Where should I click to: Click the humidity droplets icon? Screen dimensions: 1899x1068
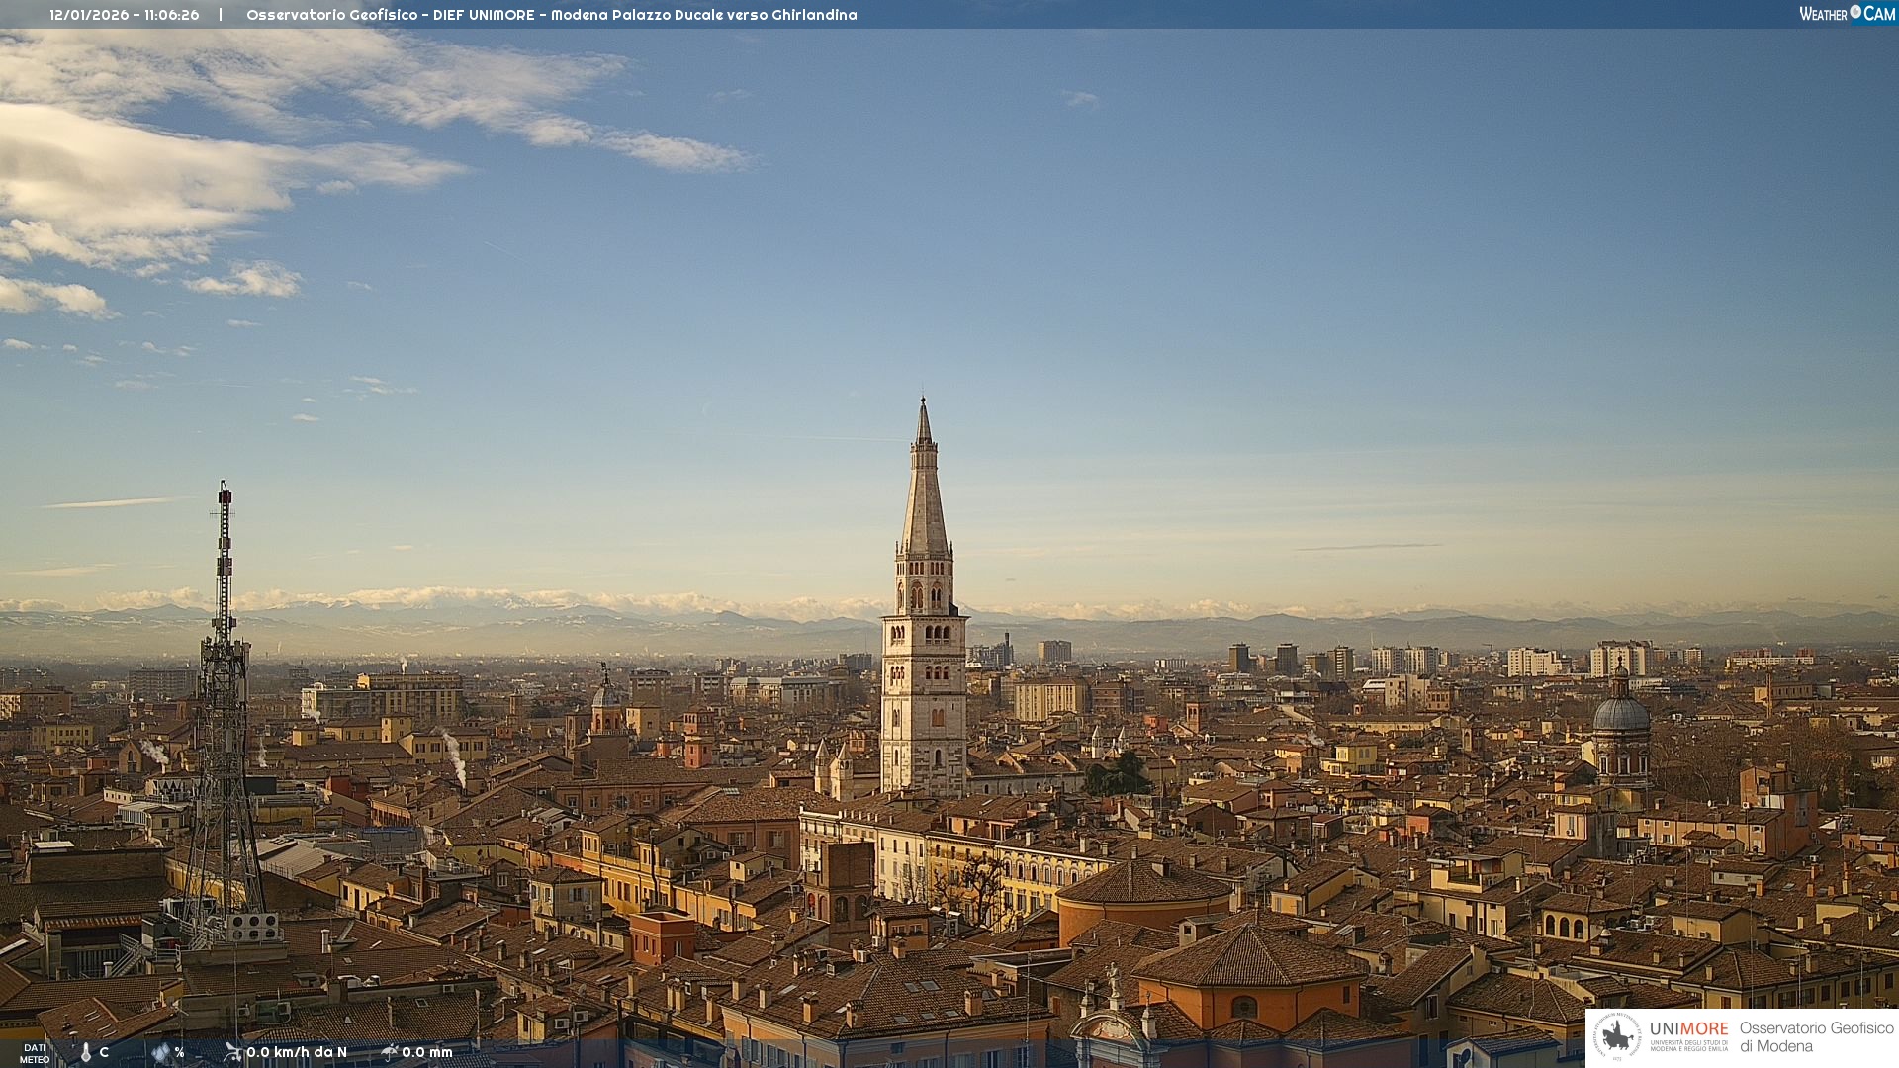pyautogui.click(x=161, y=1053)
